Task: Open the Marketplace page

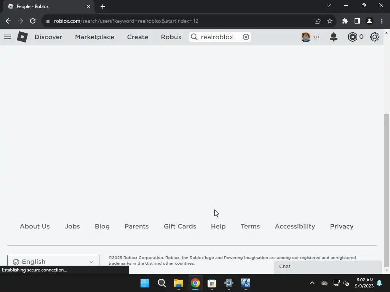Action: pyautogui.click(x=94, y=37)
